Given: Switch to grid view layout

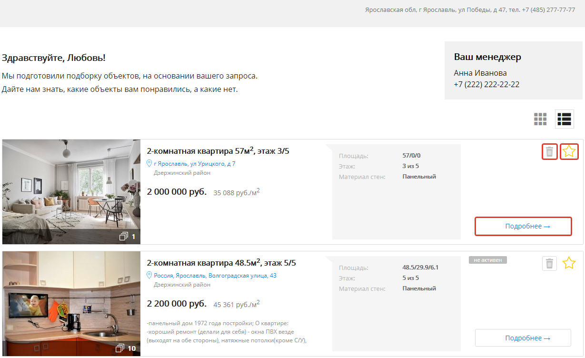Looking at the screenshot, I should (x=540, y=119).
